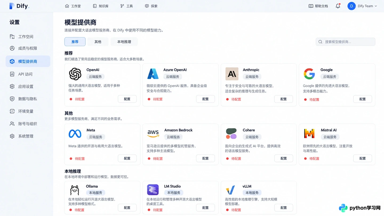Image resolution: width=384 pixels, height=216 pixels.
Task: Click the 工作室 home icon
Action: pyautogui.click(x=67, y=6)
